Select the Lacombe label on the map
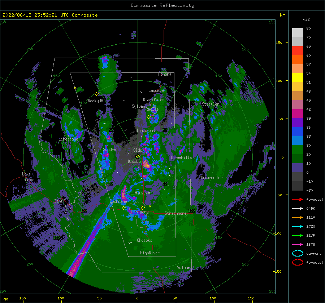 156,90
